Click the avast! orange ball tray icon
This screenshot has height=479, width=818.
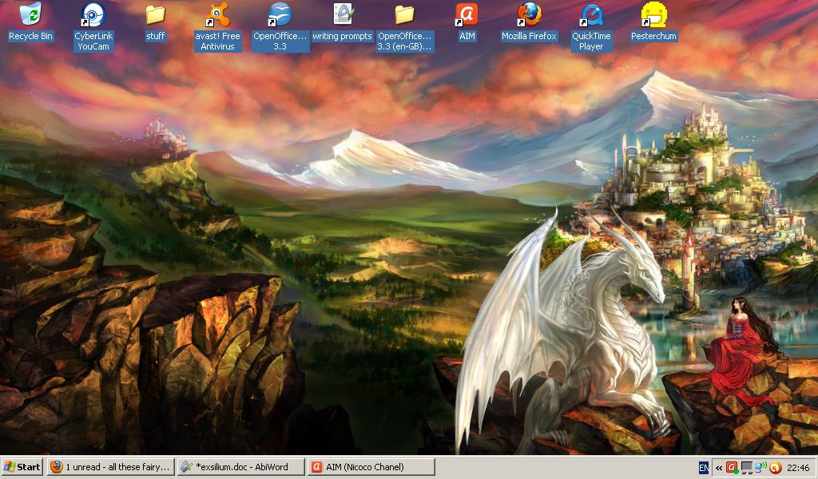point(775,468)
